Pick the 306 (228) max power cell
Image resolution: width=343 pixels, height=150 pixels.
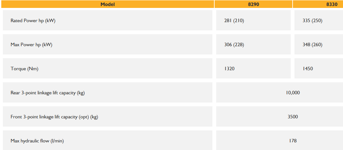click(234, 45)
